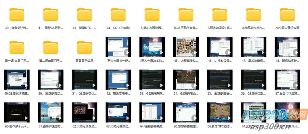Click the label text "第一课 白日门手..."

click(x=17, y=61)
